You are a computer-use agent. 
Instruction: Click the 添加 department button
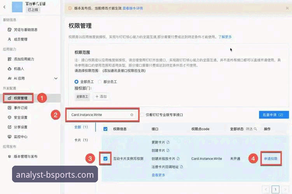(x=101, y=97)
